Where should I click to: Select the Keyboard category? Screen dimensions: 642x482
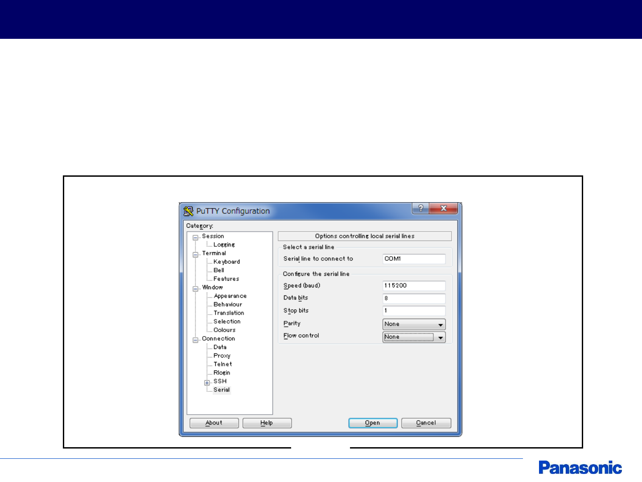227,262
